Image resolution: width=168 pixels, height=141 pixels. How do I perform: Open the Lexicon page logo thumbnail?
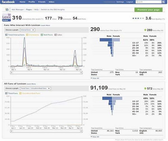[x=6, y=17]
